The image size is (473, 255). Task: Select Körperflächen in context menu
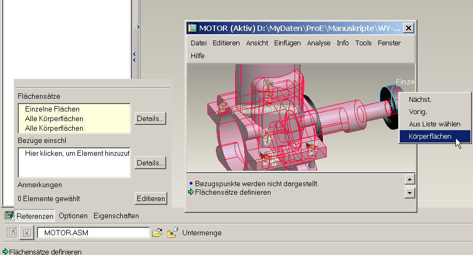pos(435,137)
